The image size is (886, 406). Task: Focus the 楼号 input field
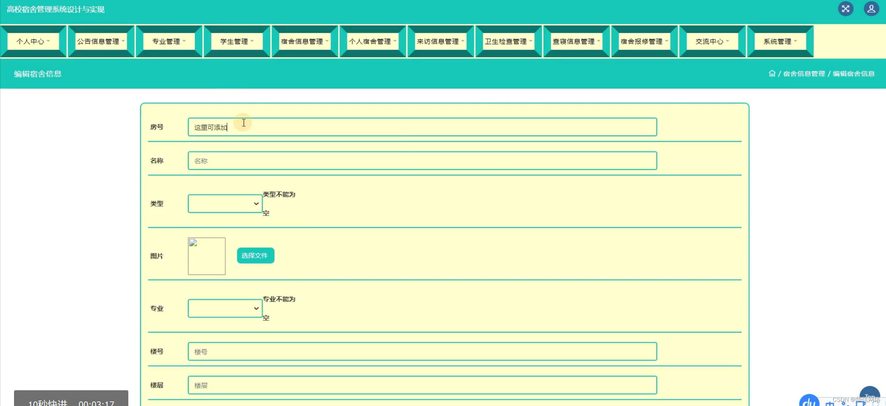coord(422,351)
